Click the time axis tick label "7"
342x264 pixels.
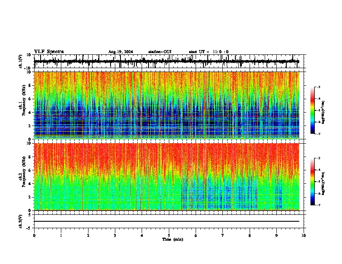coord(223,236)
